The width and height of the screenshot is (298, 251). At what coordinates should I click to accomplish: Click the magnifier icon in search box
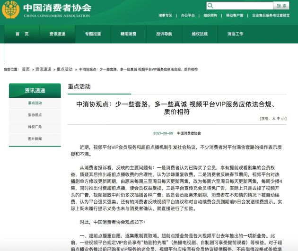click(210, 6)
